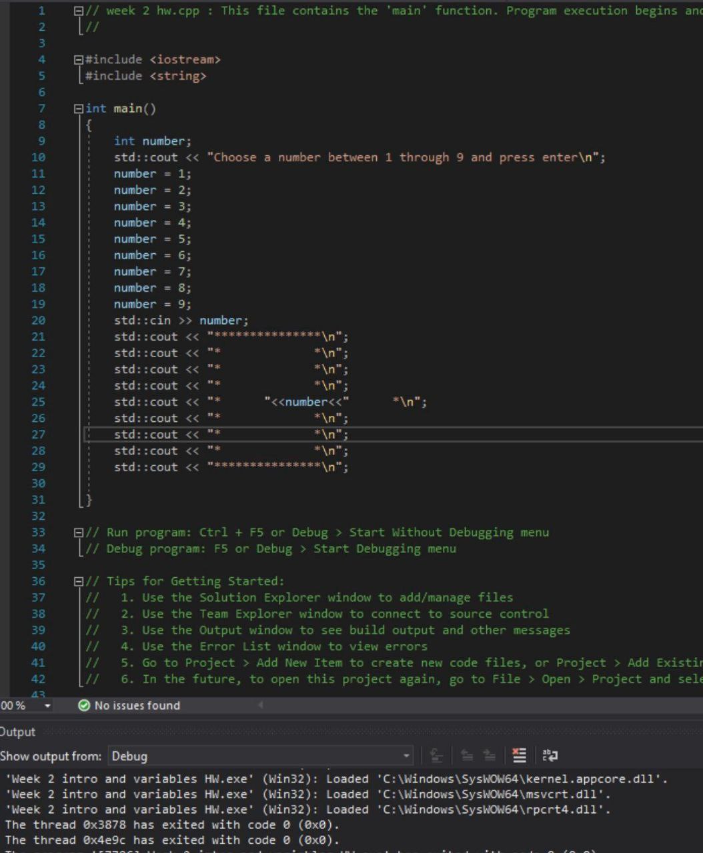Viewport: 703px width, 853px height.
Task: Click the horizontal scrollbar left arrow
Action: pyautogui.click(x=261, y=704)
